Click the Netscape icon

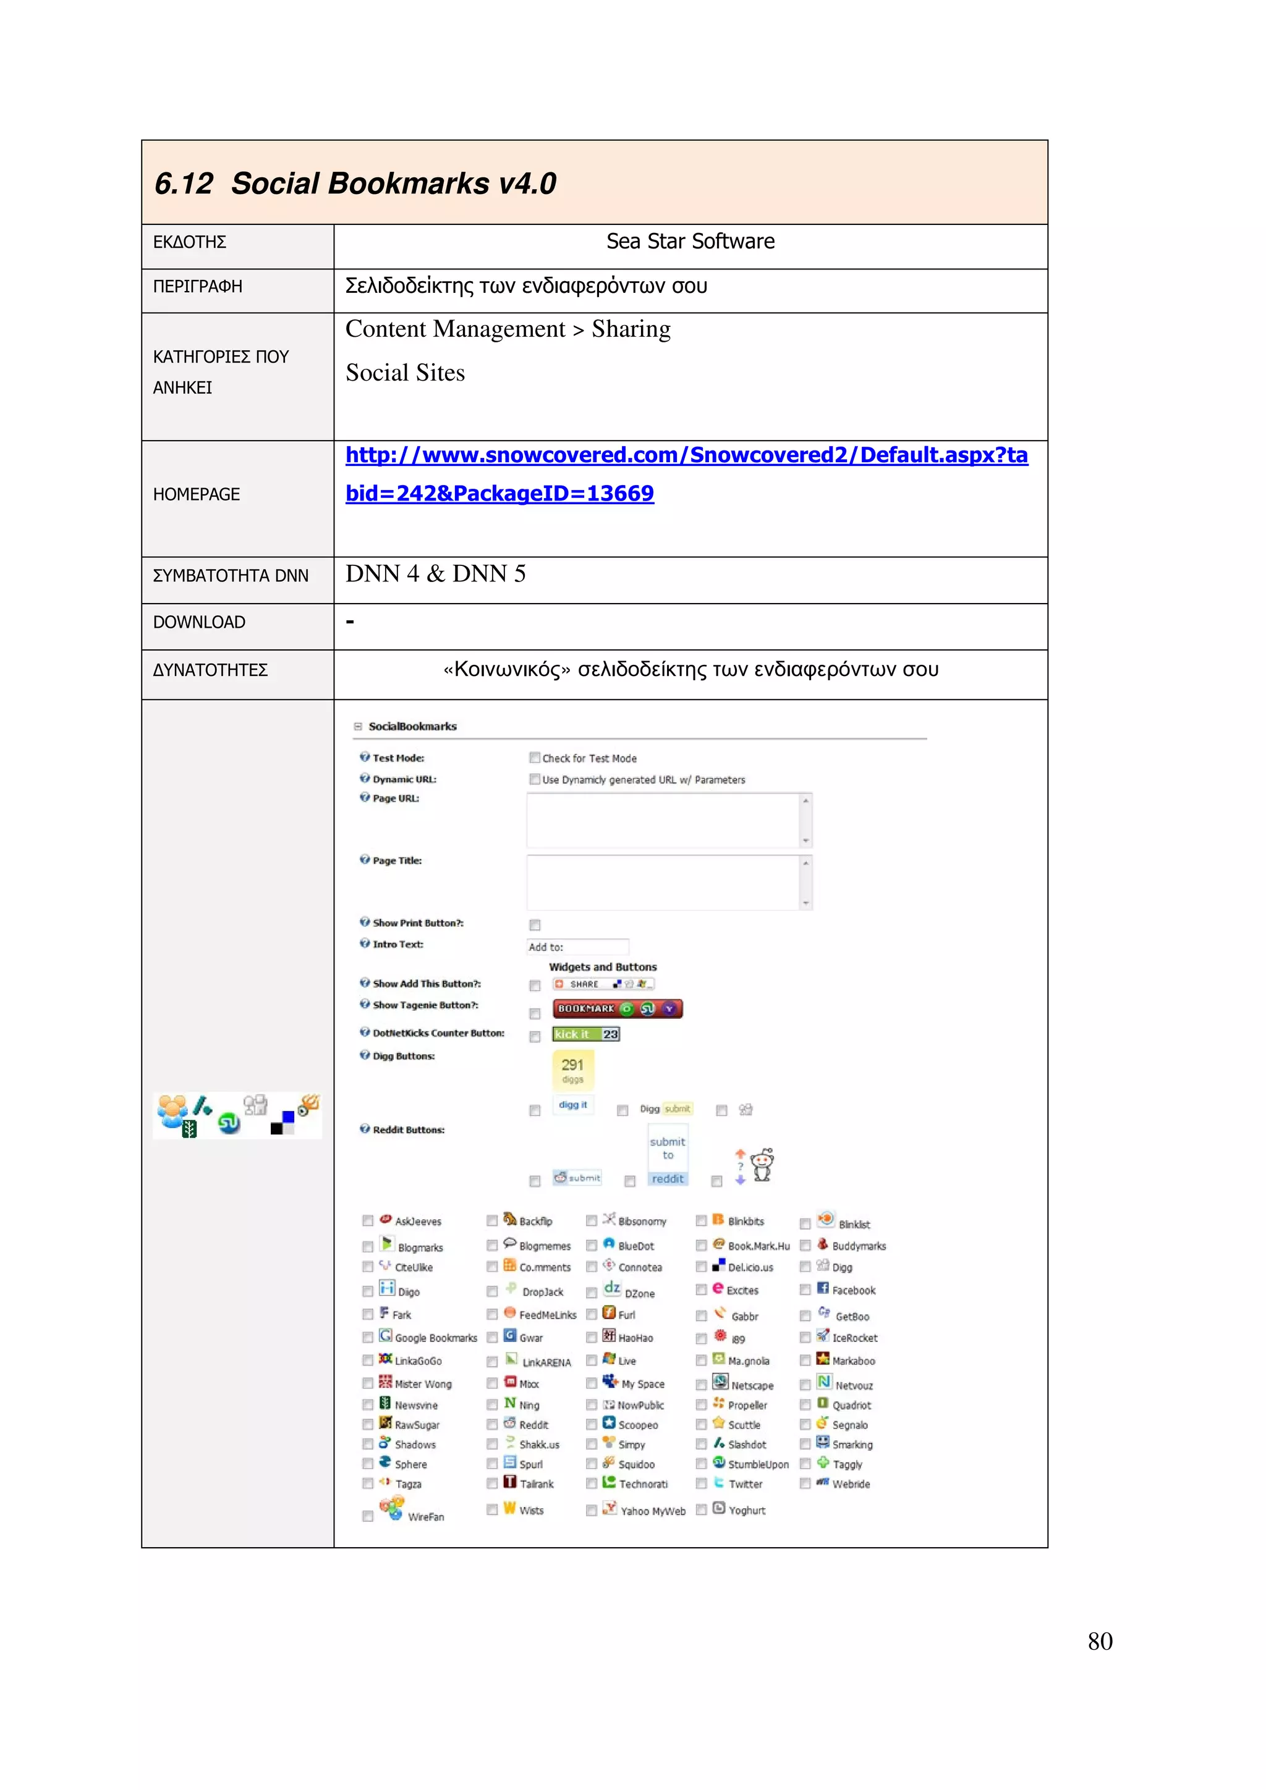tap(721, 1382)
